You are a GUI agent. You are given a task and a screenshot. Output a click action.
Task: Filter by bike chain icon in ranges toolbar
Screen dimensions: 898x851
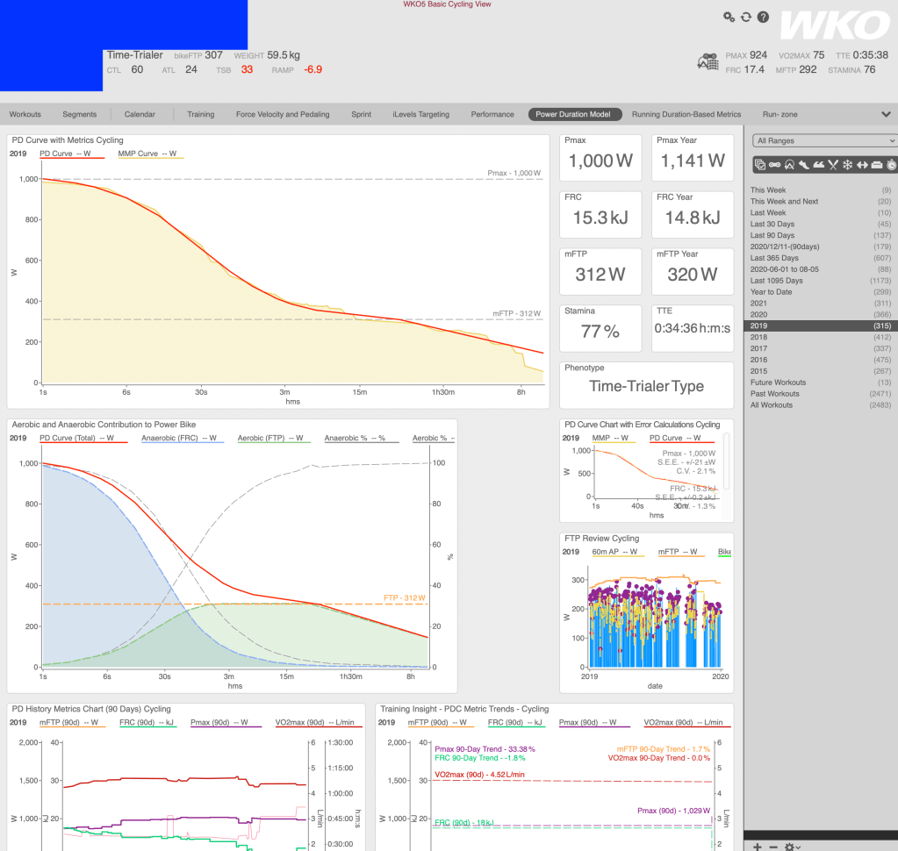coord(775,164)
